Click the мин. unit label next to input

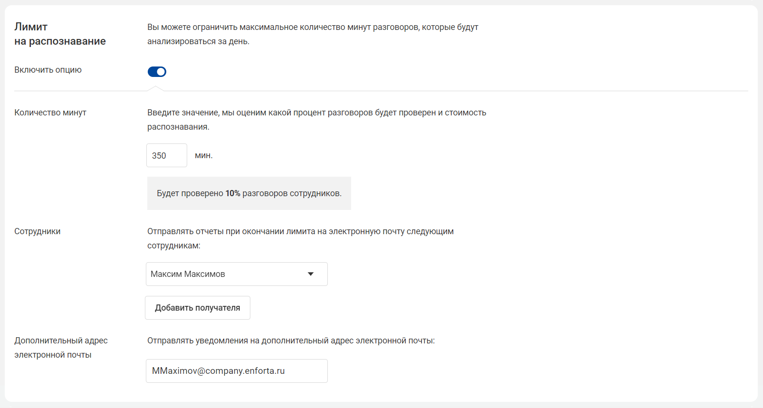coord(204,155)
